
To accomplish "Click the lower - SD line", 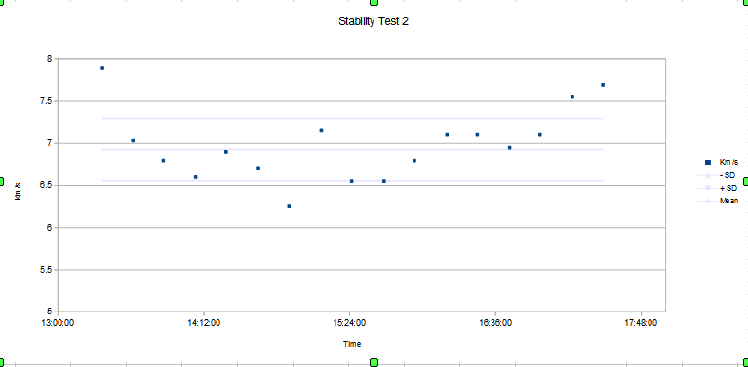I will pyautogui.click(x=352, y=181).
